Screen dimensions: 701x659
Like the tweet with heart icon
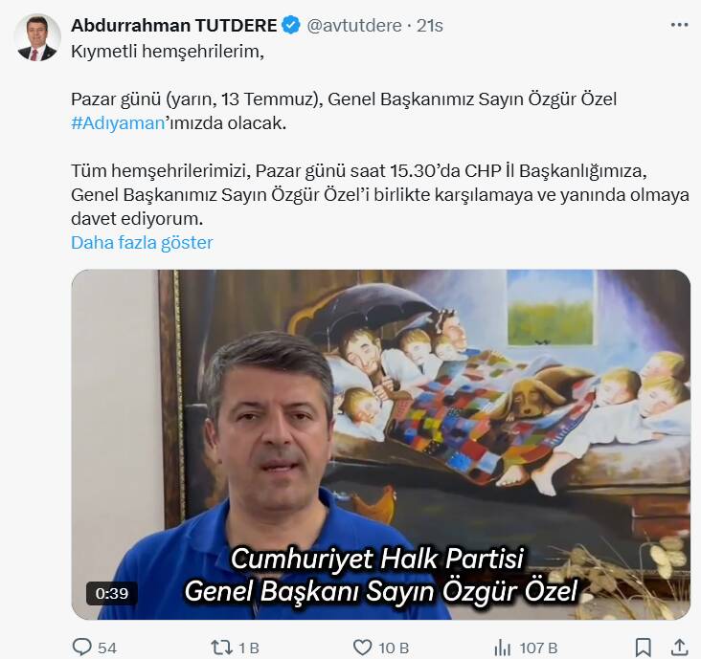pyautogui.click(x=363, y=647)
